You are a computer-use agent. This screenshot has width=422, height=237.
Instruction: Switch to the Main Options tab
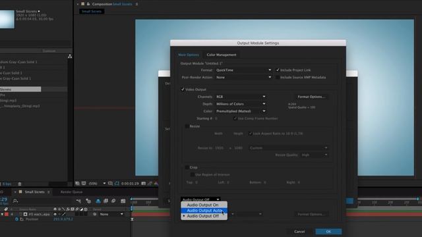189,55
